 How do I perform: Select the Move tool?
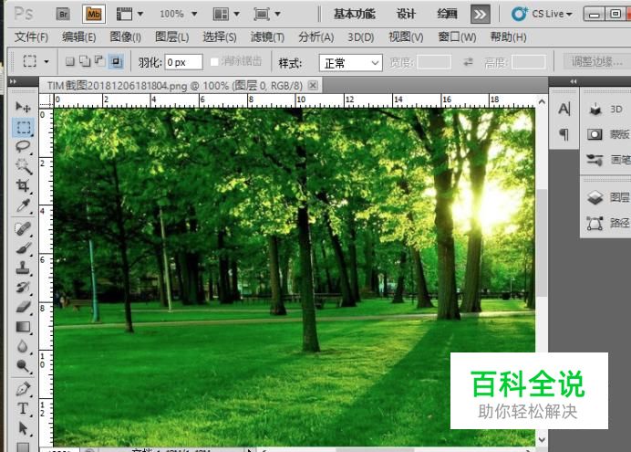point(24,107)
